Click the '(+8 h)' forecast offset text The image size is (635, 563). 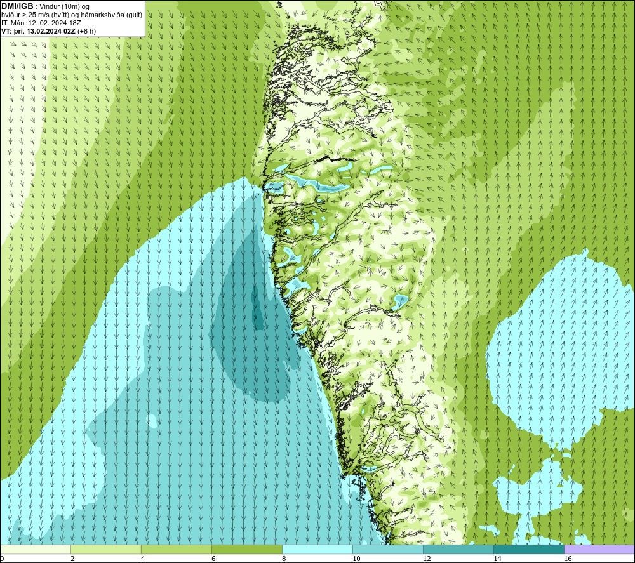[x=86, y=31]
